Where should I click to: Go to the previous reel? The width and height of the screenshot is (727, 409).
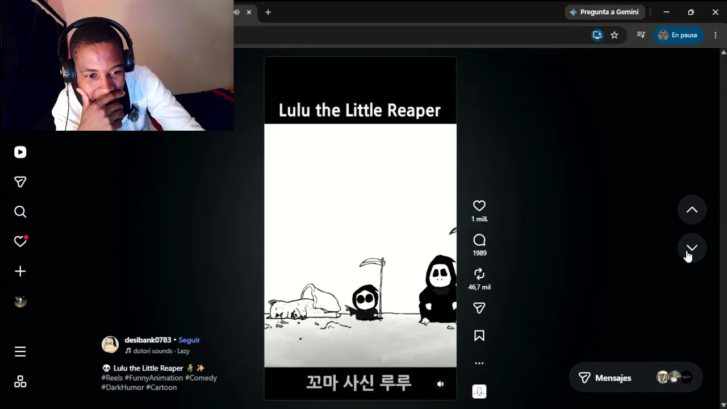692,210
